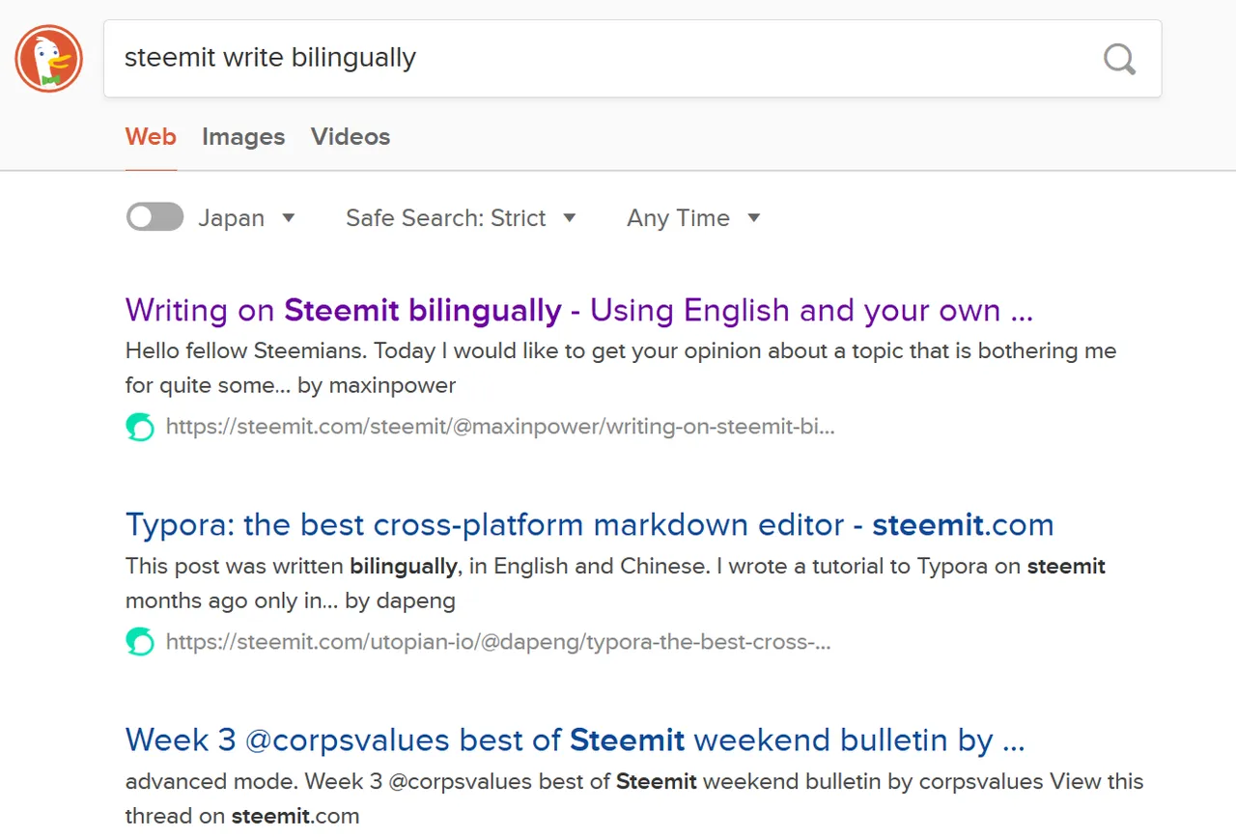Follow the steemit.com/utopian-io/@dapeng URL

pos(498,642)
